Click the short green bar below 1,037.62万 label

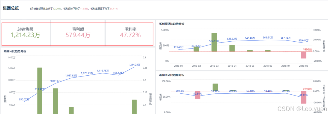click(x=71, y=110)
